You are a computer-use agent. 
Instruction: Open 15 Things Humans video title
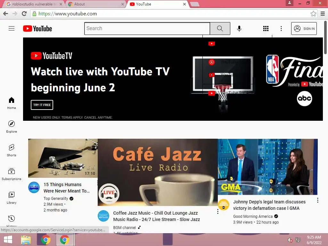tap(67, 188)
